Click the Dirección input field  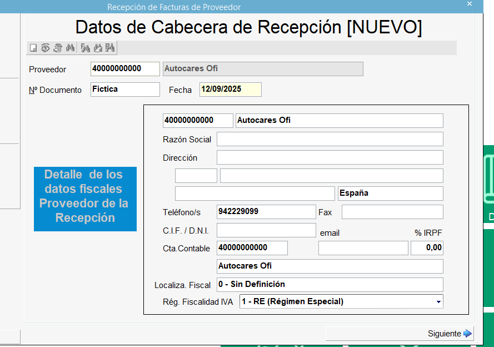coord(330,157)
